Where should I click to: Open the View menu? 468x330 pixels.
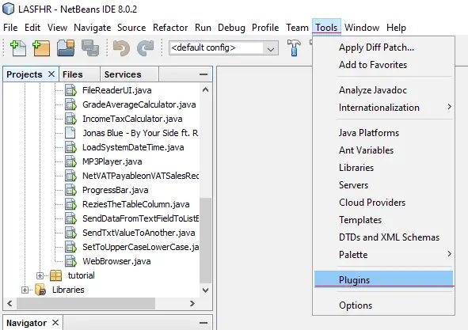click(57, 28)
